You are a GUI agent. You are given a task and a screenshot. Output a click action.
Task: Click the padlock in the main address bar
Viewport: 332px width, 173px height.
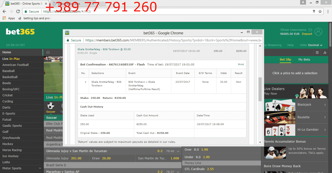(x=25, y=11)
